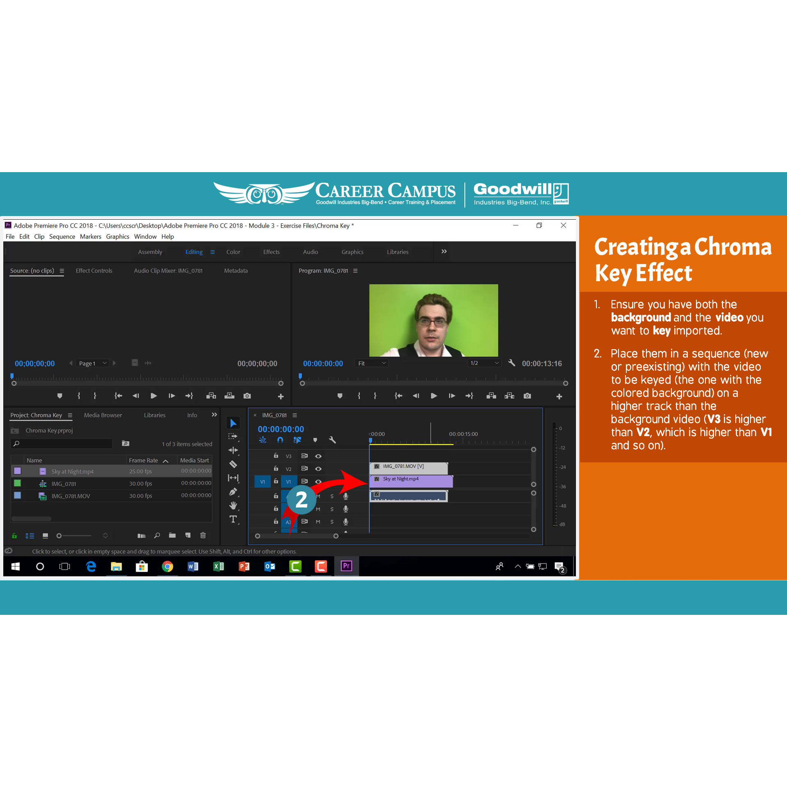Open Premiere Pro from the Windows taskbar
This screenshot has width=787, height=787.
click(x=346, y=566)
